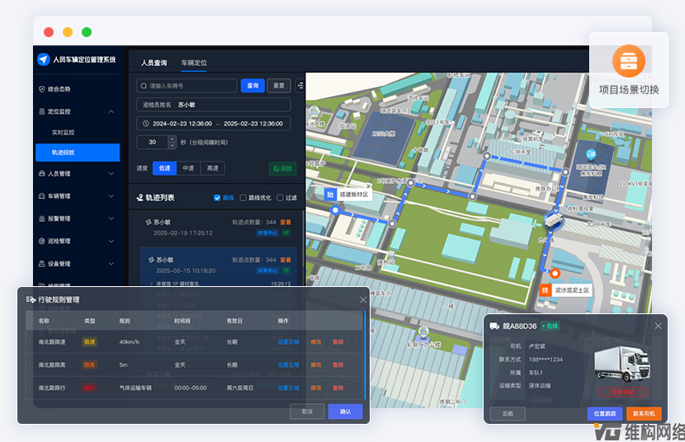Image resolution: width=685 pixels, height=442 pixels.
Task: Switch to the 人员查询 tab
Action: click(x=154, y=63)
